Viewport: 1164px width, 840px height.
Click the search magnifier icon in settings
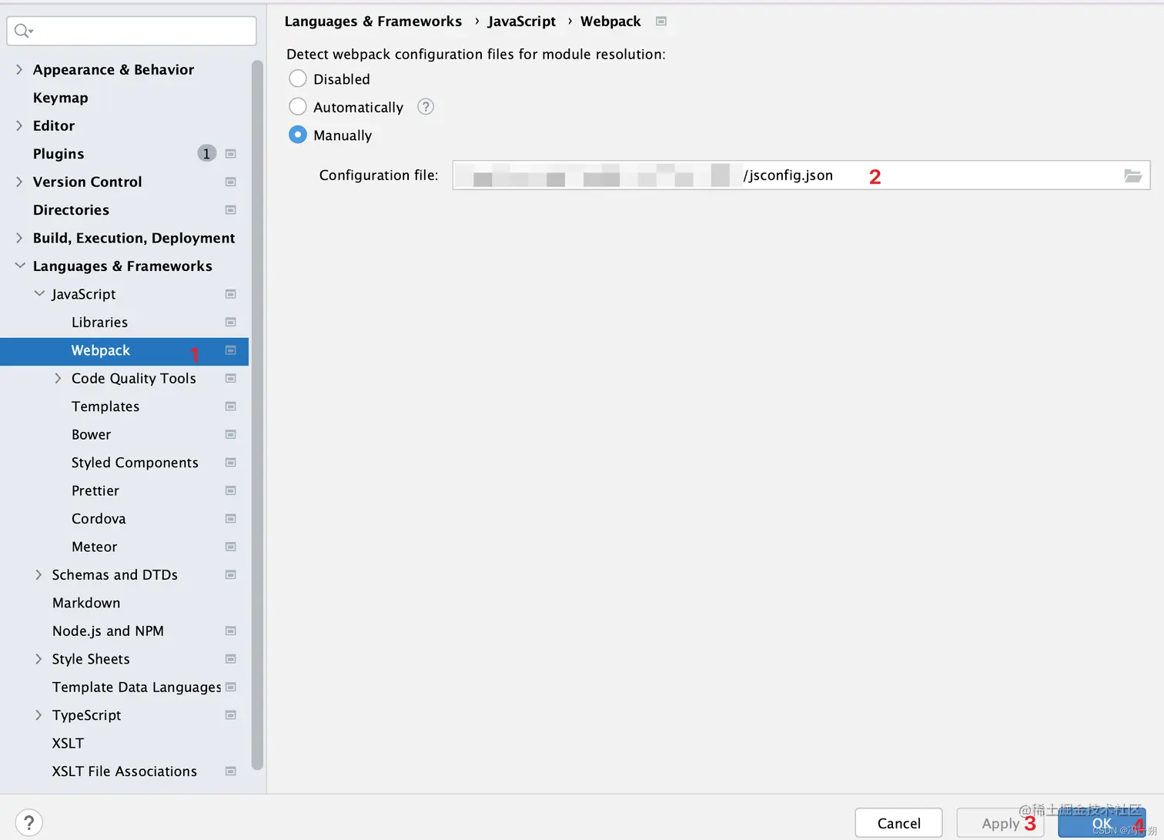23,31
